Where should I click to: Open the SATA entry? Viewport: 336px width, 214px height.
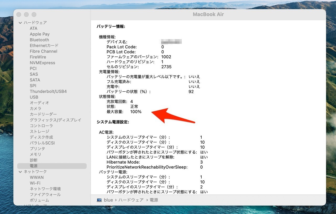click(x=35, y=80)
